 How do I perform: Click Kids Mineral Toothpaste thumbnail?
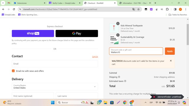coord(114,28)
